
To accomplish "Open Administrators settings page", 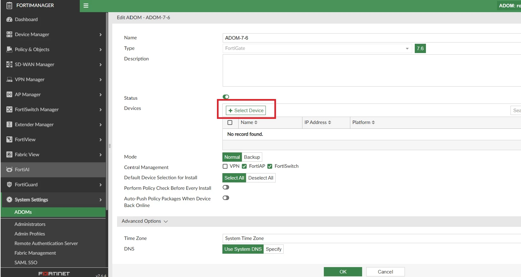I will 30,224.
